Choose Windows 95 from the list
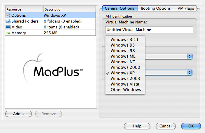 point(125,45)
